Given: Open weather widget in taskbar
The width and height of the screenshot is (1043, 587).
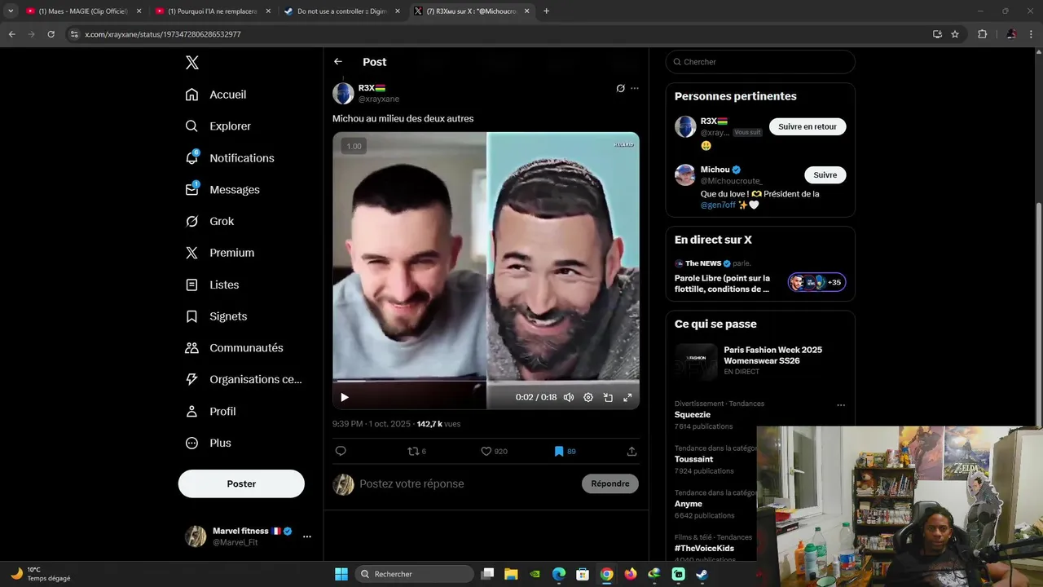Looking at the screenshot, I should pos(40,574).
